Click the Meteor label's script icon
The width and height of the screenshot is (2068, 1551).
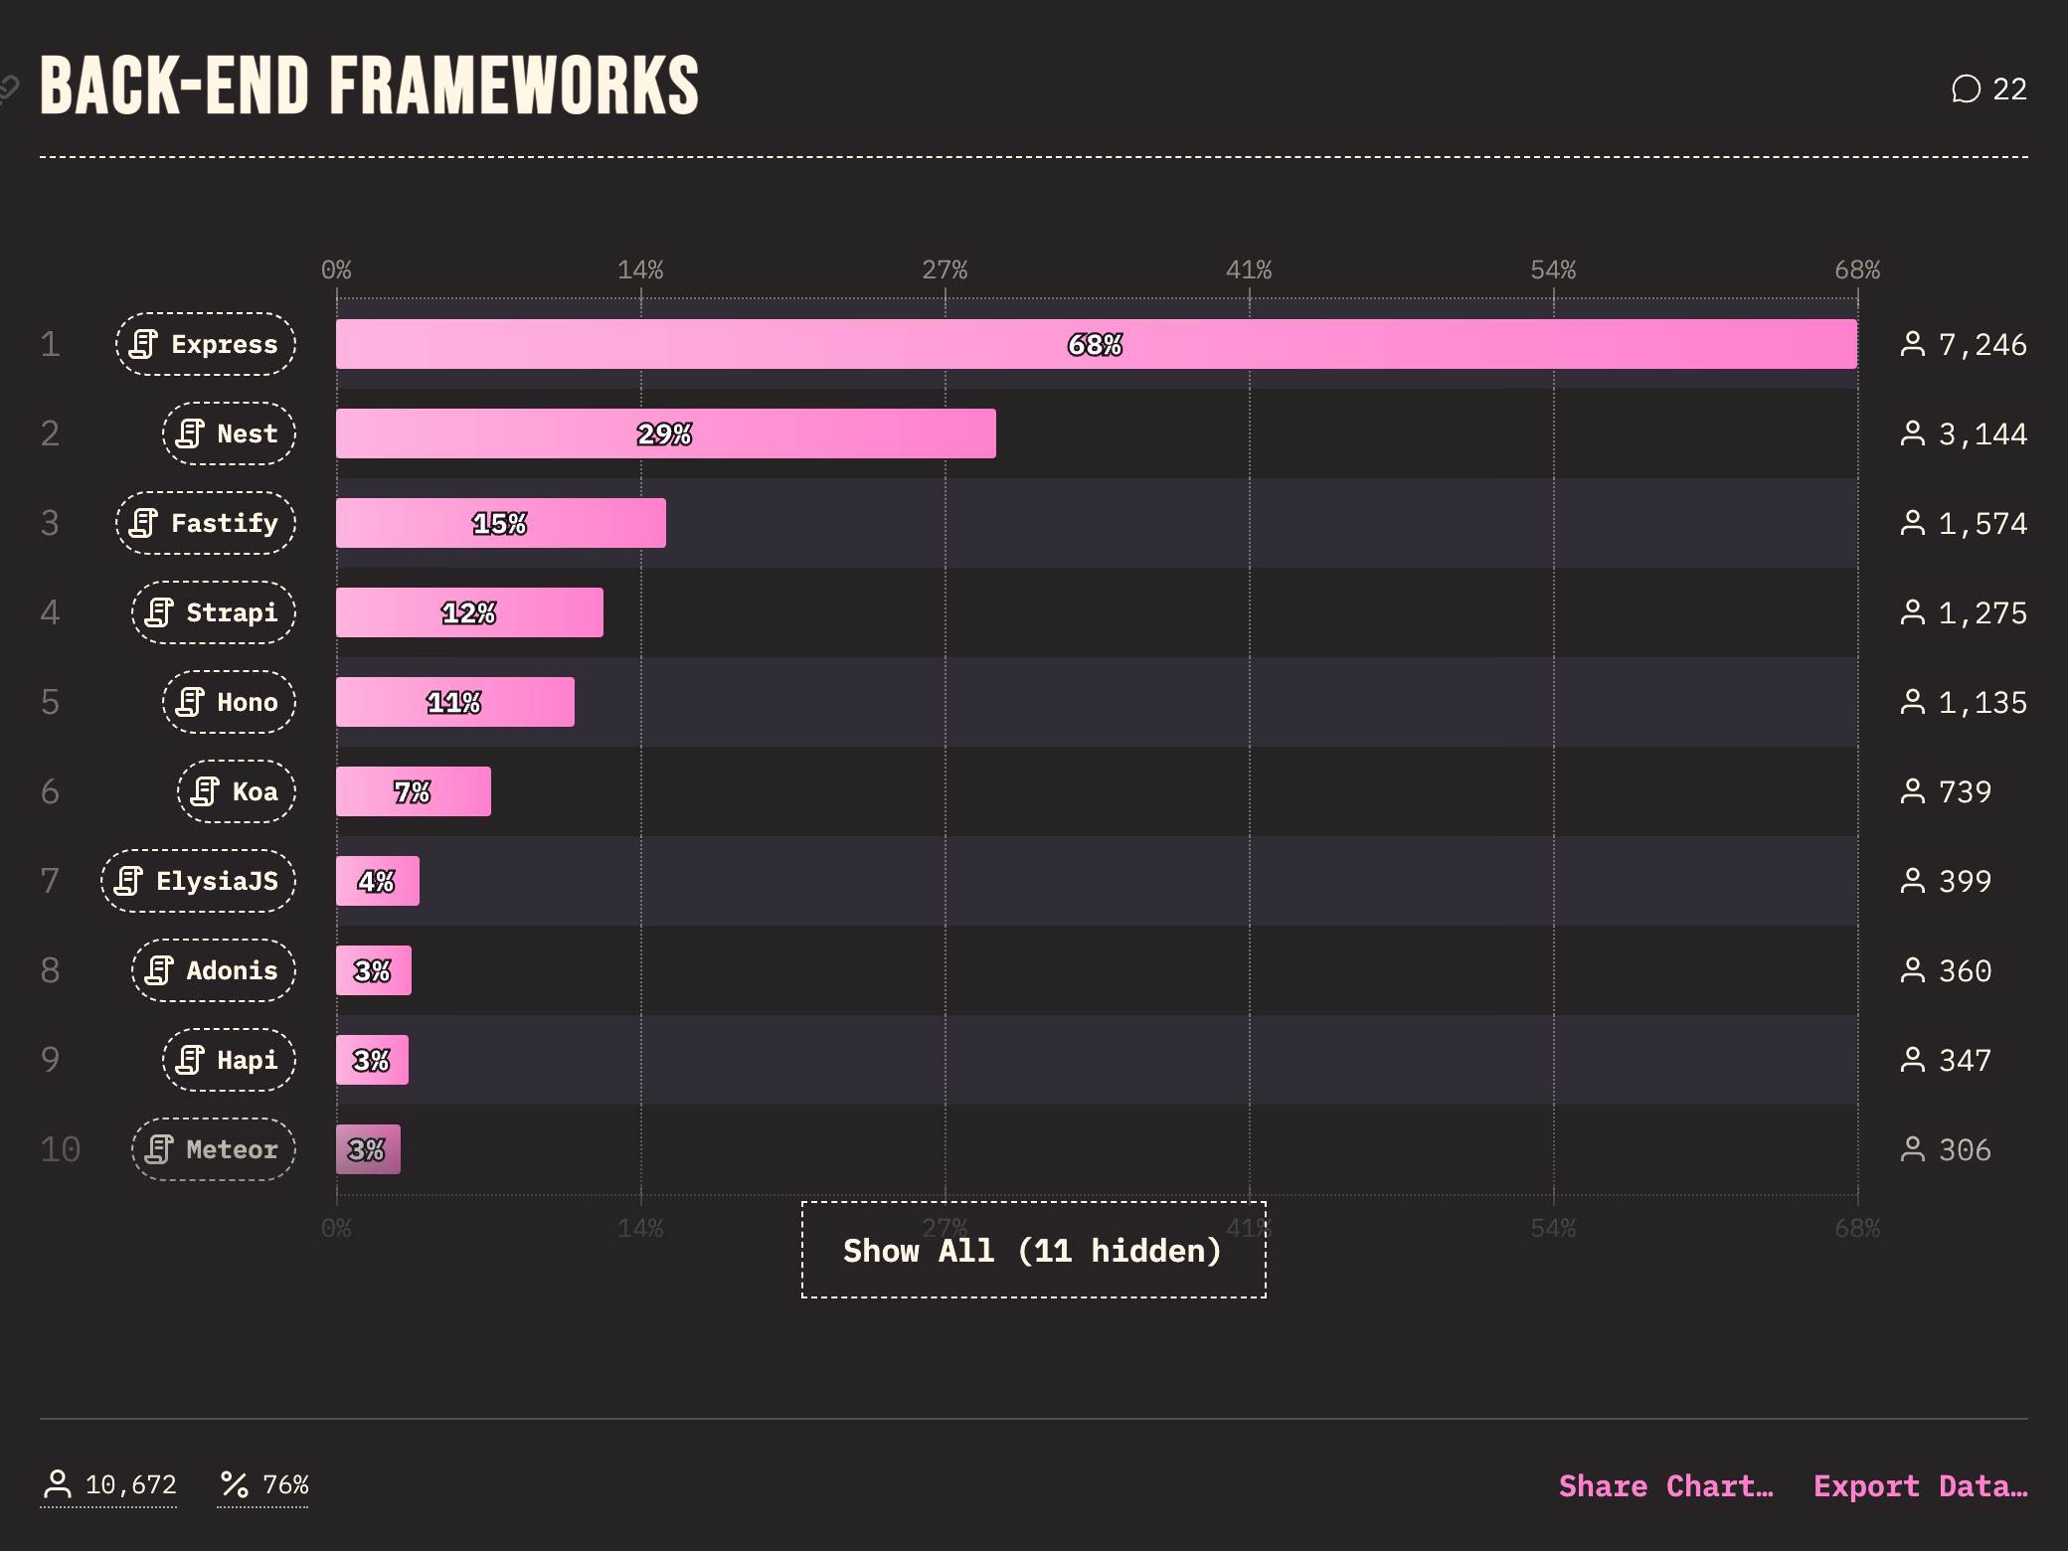158,1149
